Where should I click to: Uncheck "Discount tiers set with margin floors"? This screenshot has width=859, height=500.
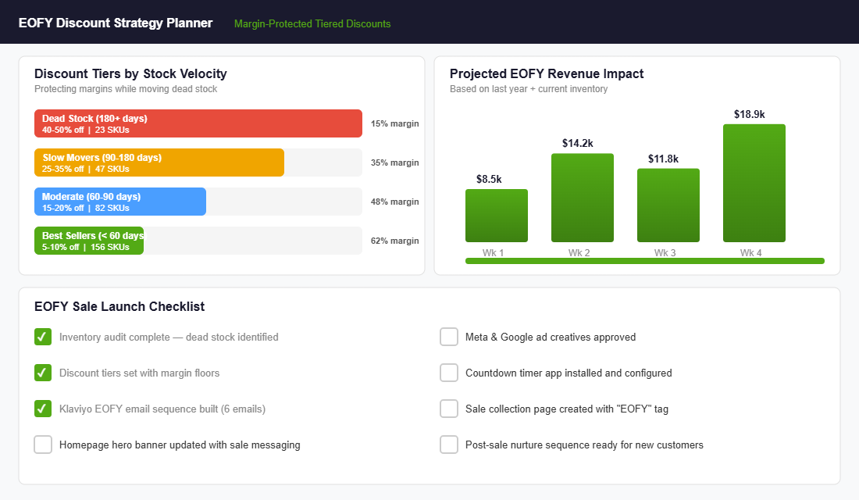43,373
